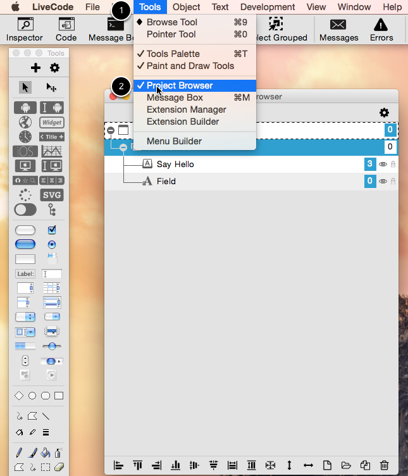408x476 pixels.
Task: Select the eraser paint tool
Action: 59,467
